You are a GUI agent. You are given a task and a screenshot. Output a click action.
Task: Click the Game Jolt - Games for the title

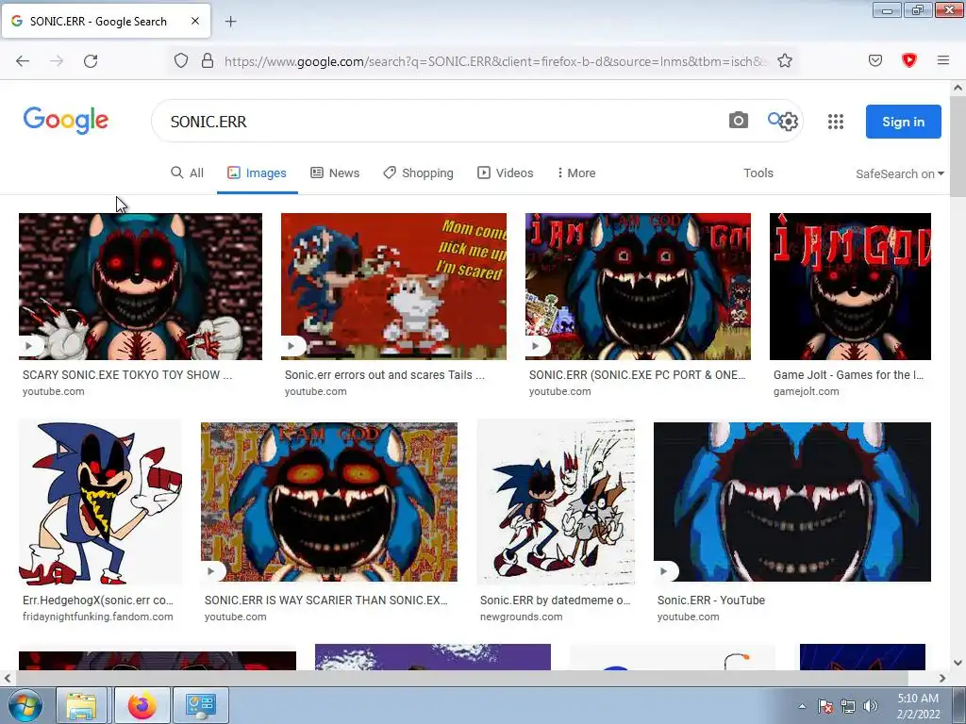[848, 375]
